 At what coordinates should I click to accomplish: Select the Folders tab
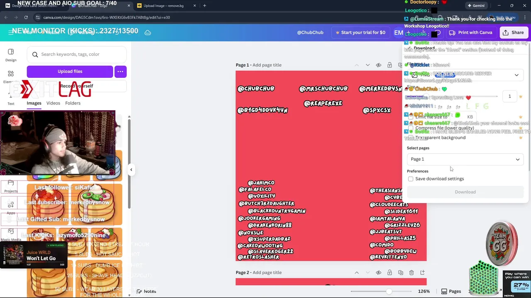(73, 103)
